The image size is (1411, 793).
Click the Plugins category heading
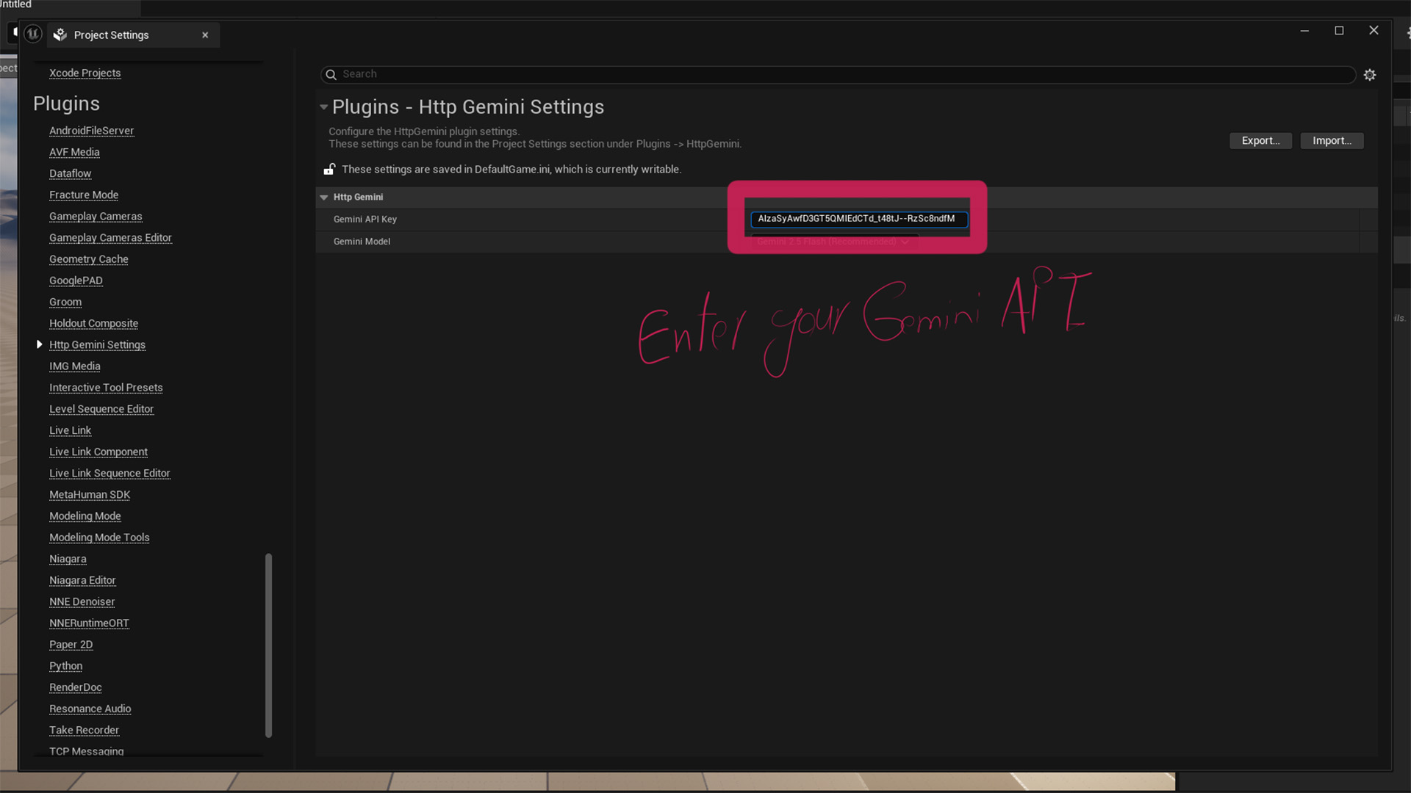[x=66, y=104]
